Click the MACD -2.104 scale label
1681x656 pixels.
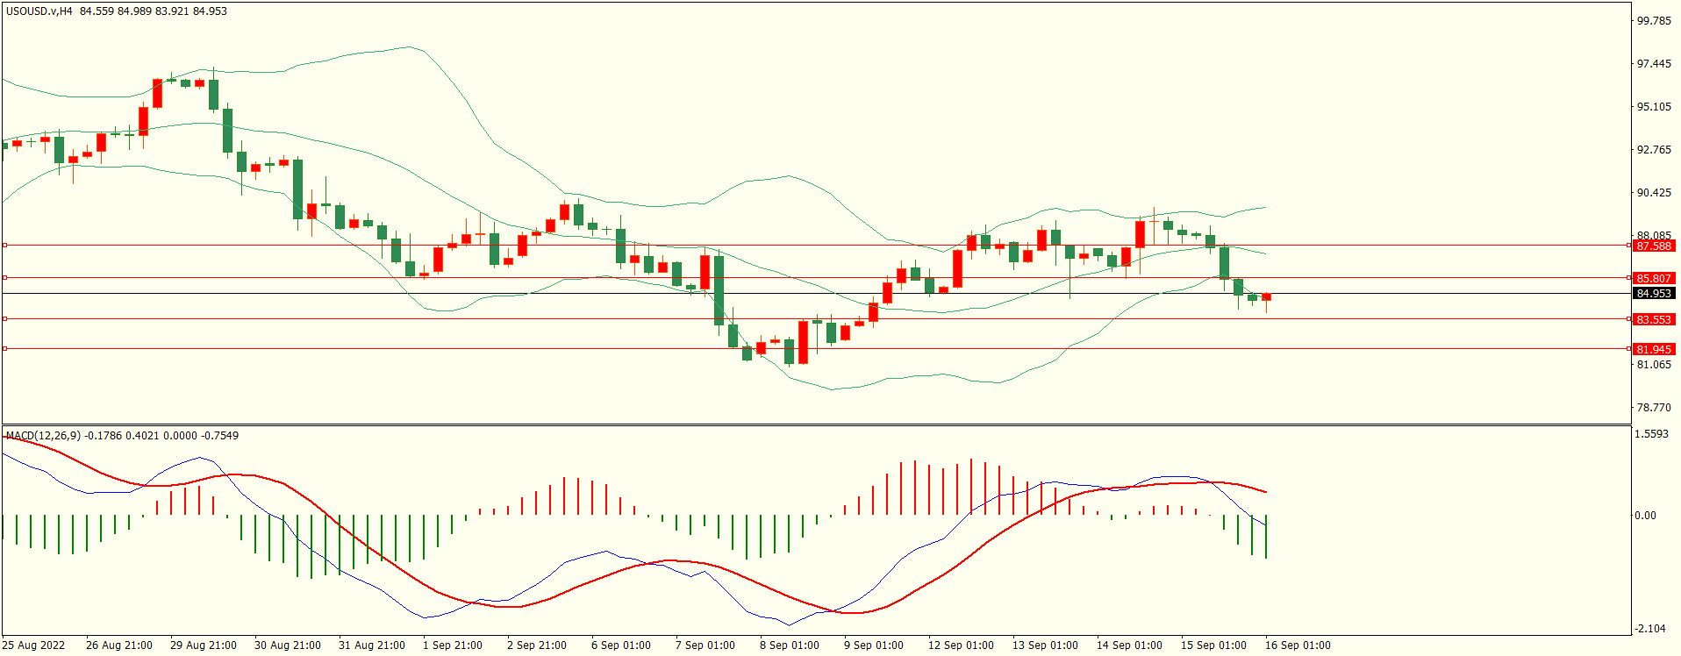(x=1649, y=629)
